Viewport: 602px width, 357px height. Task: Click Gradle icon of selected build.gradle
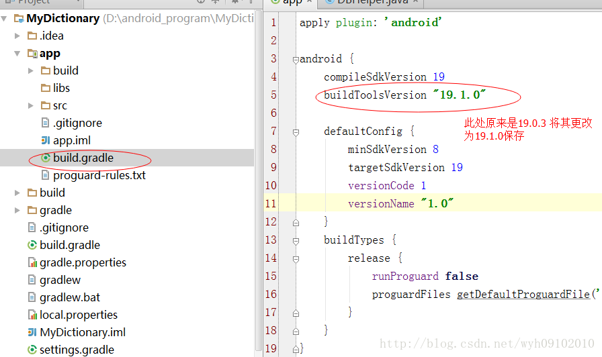point(46,158)
